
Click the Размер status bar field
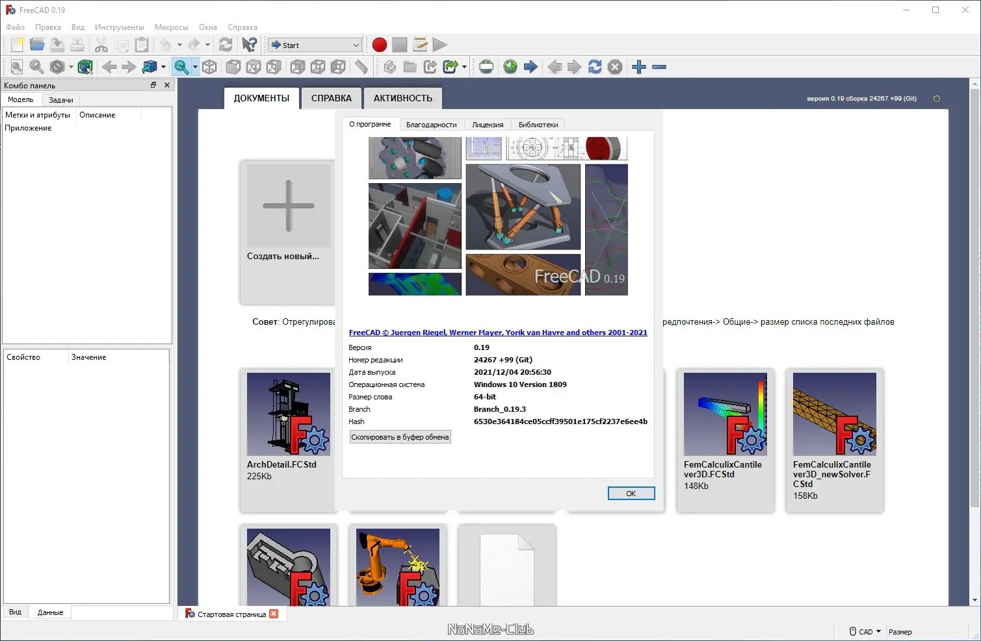(900, 631)
